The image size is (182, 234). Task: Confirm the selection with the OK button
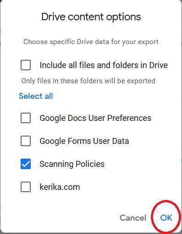click(x=166, y=217)
